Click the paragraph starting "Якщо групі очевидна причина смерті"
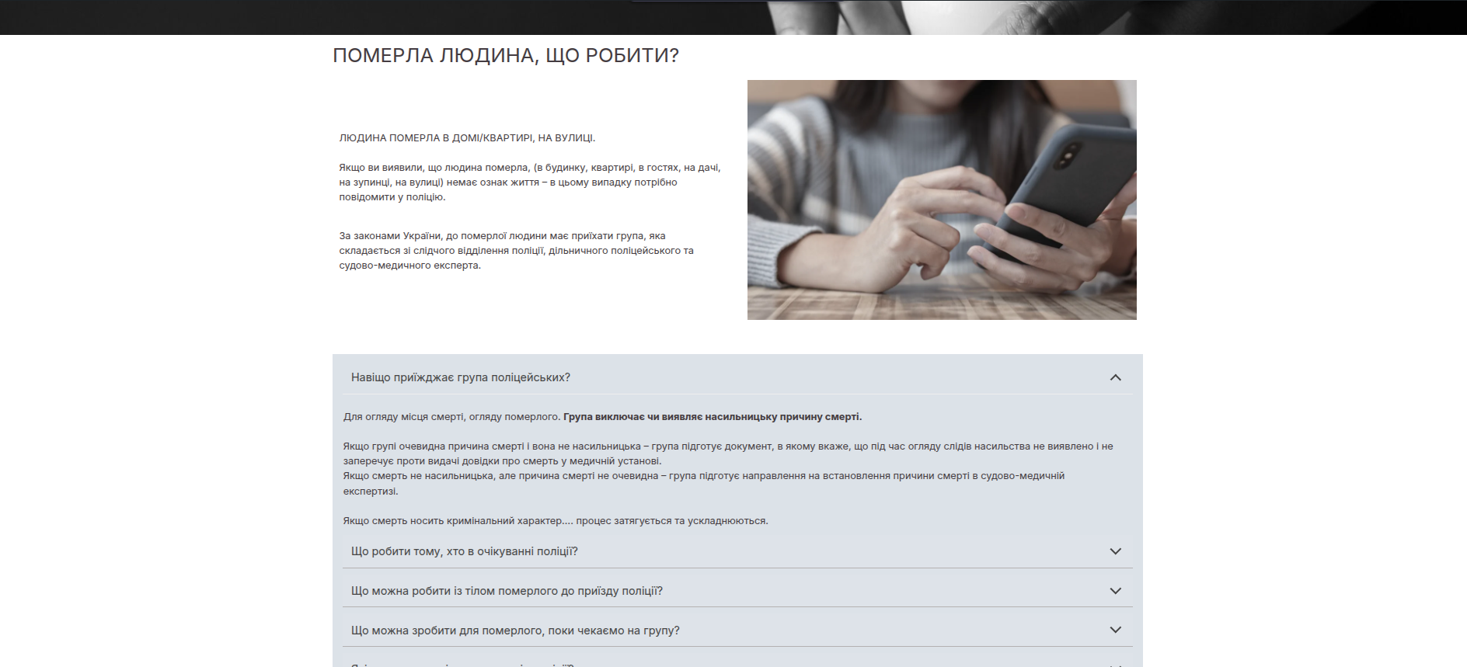The width and height of the screenshot is (1467, 667). tap(727, 453)
